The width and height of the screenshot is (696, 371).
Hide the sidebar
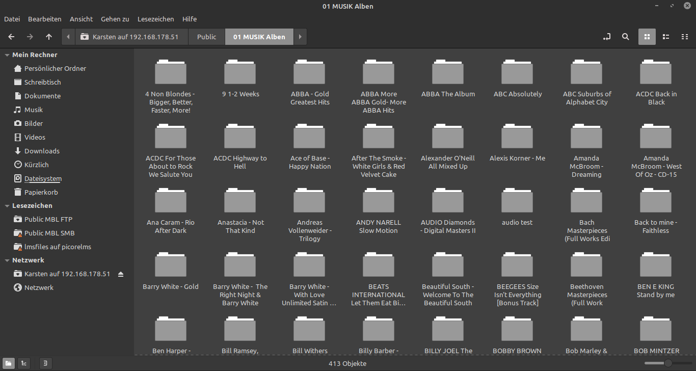pos(46,363)
